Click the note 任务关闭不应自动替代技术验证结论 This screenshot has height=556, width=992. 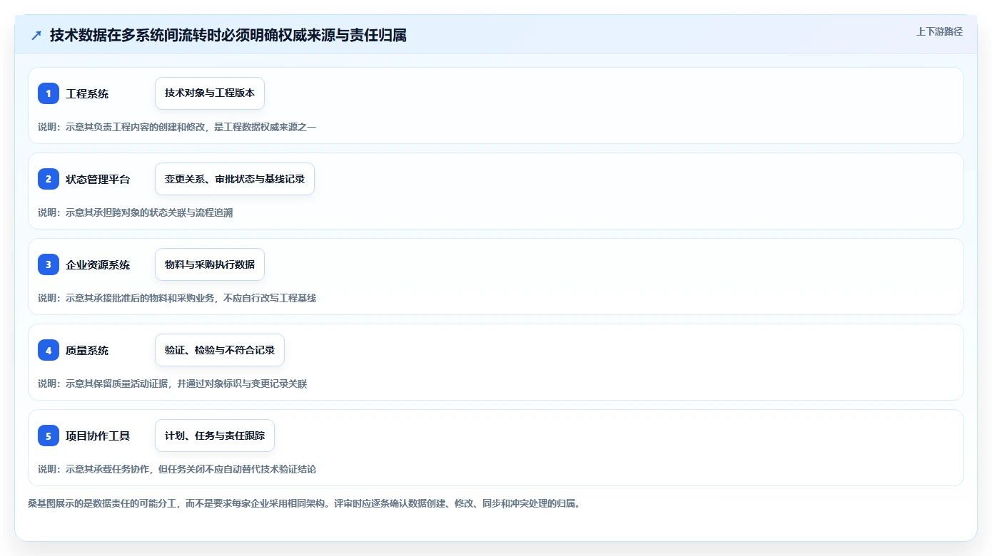coord(177,469)
